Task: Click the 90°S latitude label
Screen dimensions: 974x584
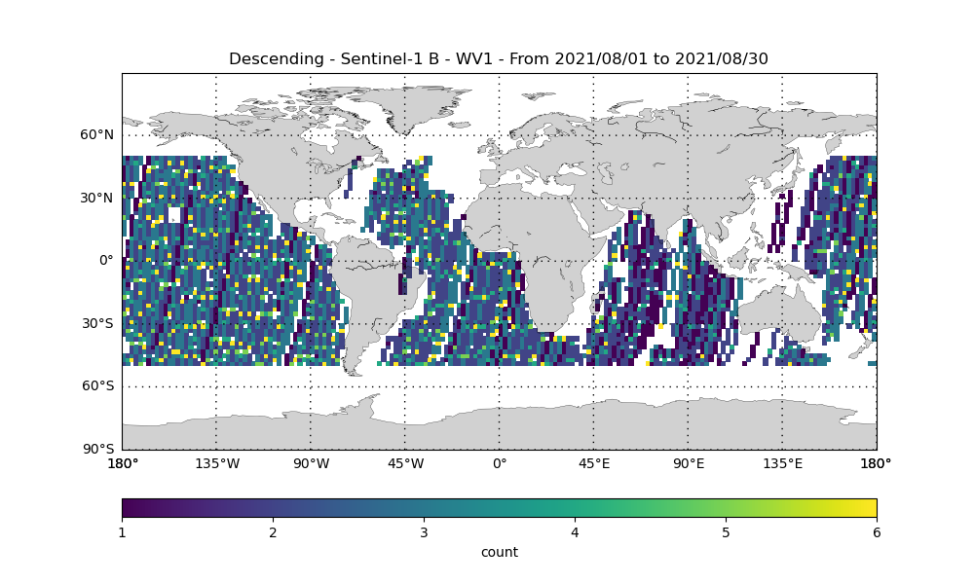Action: [97, 449]
